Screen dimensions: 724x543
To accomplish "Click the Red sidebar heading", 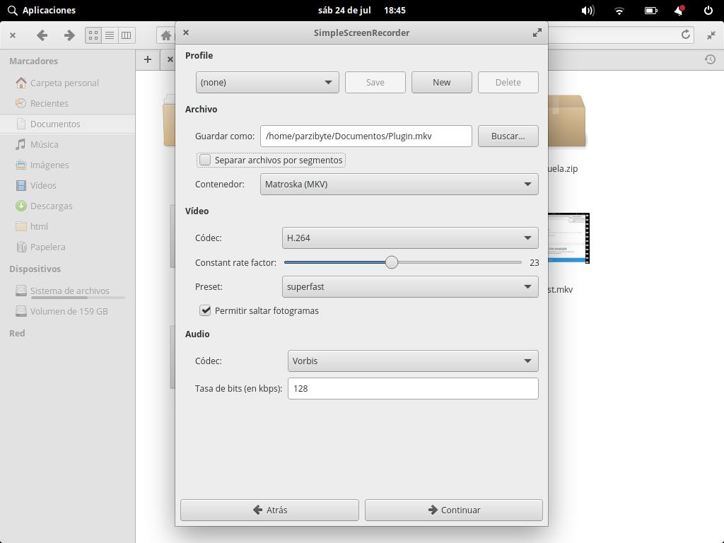I will click(x=17, y=334).
